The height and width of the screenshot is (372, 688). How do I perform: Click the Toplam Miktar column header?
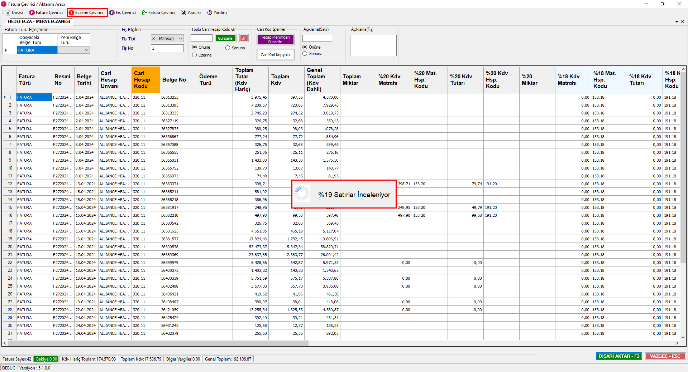coord(358,80)
